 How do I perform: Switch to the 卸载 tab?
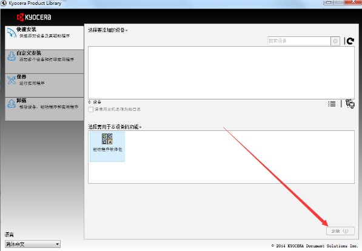44,109
